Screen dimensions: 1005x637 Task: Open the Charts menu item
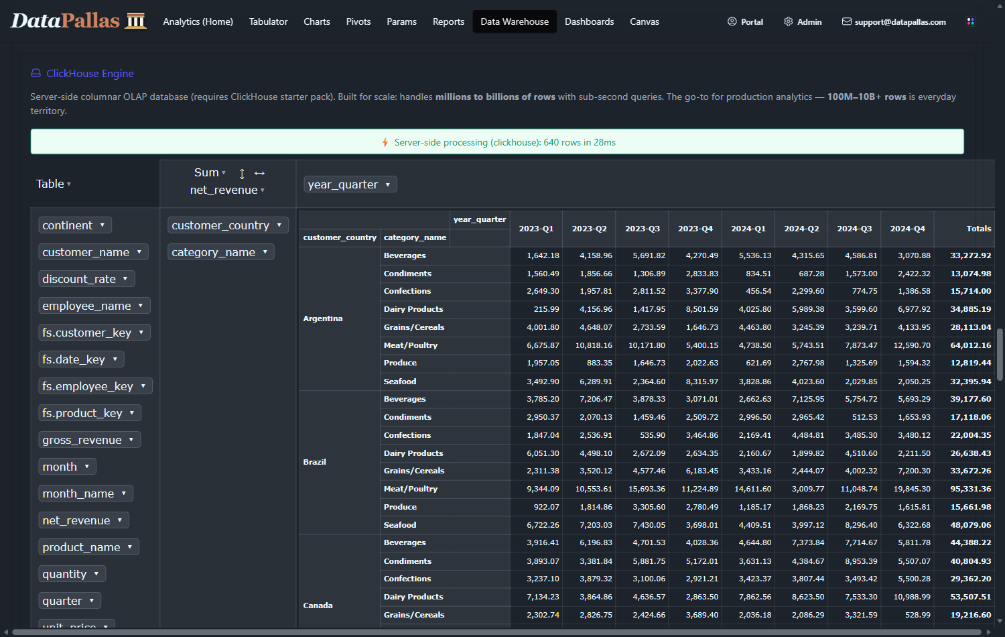317,21
